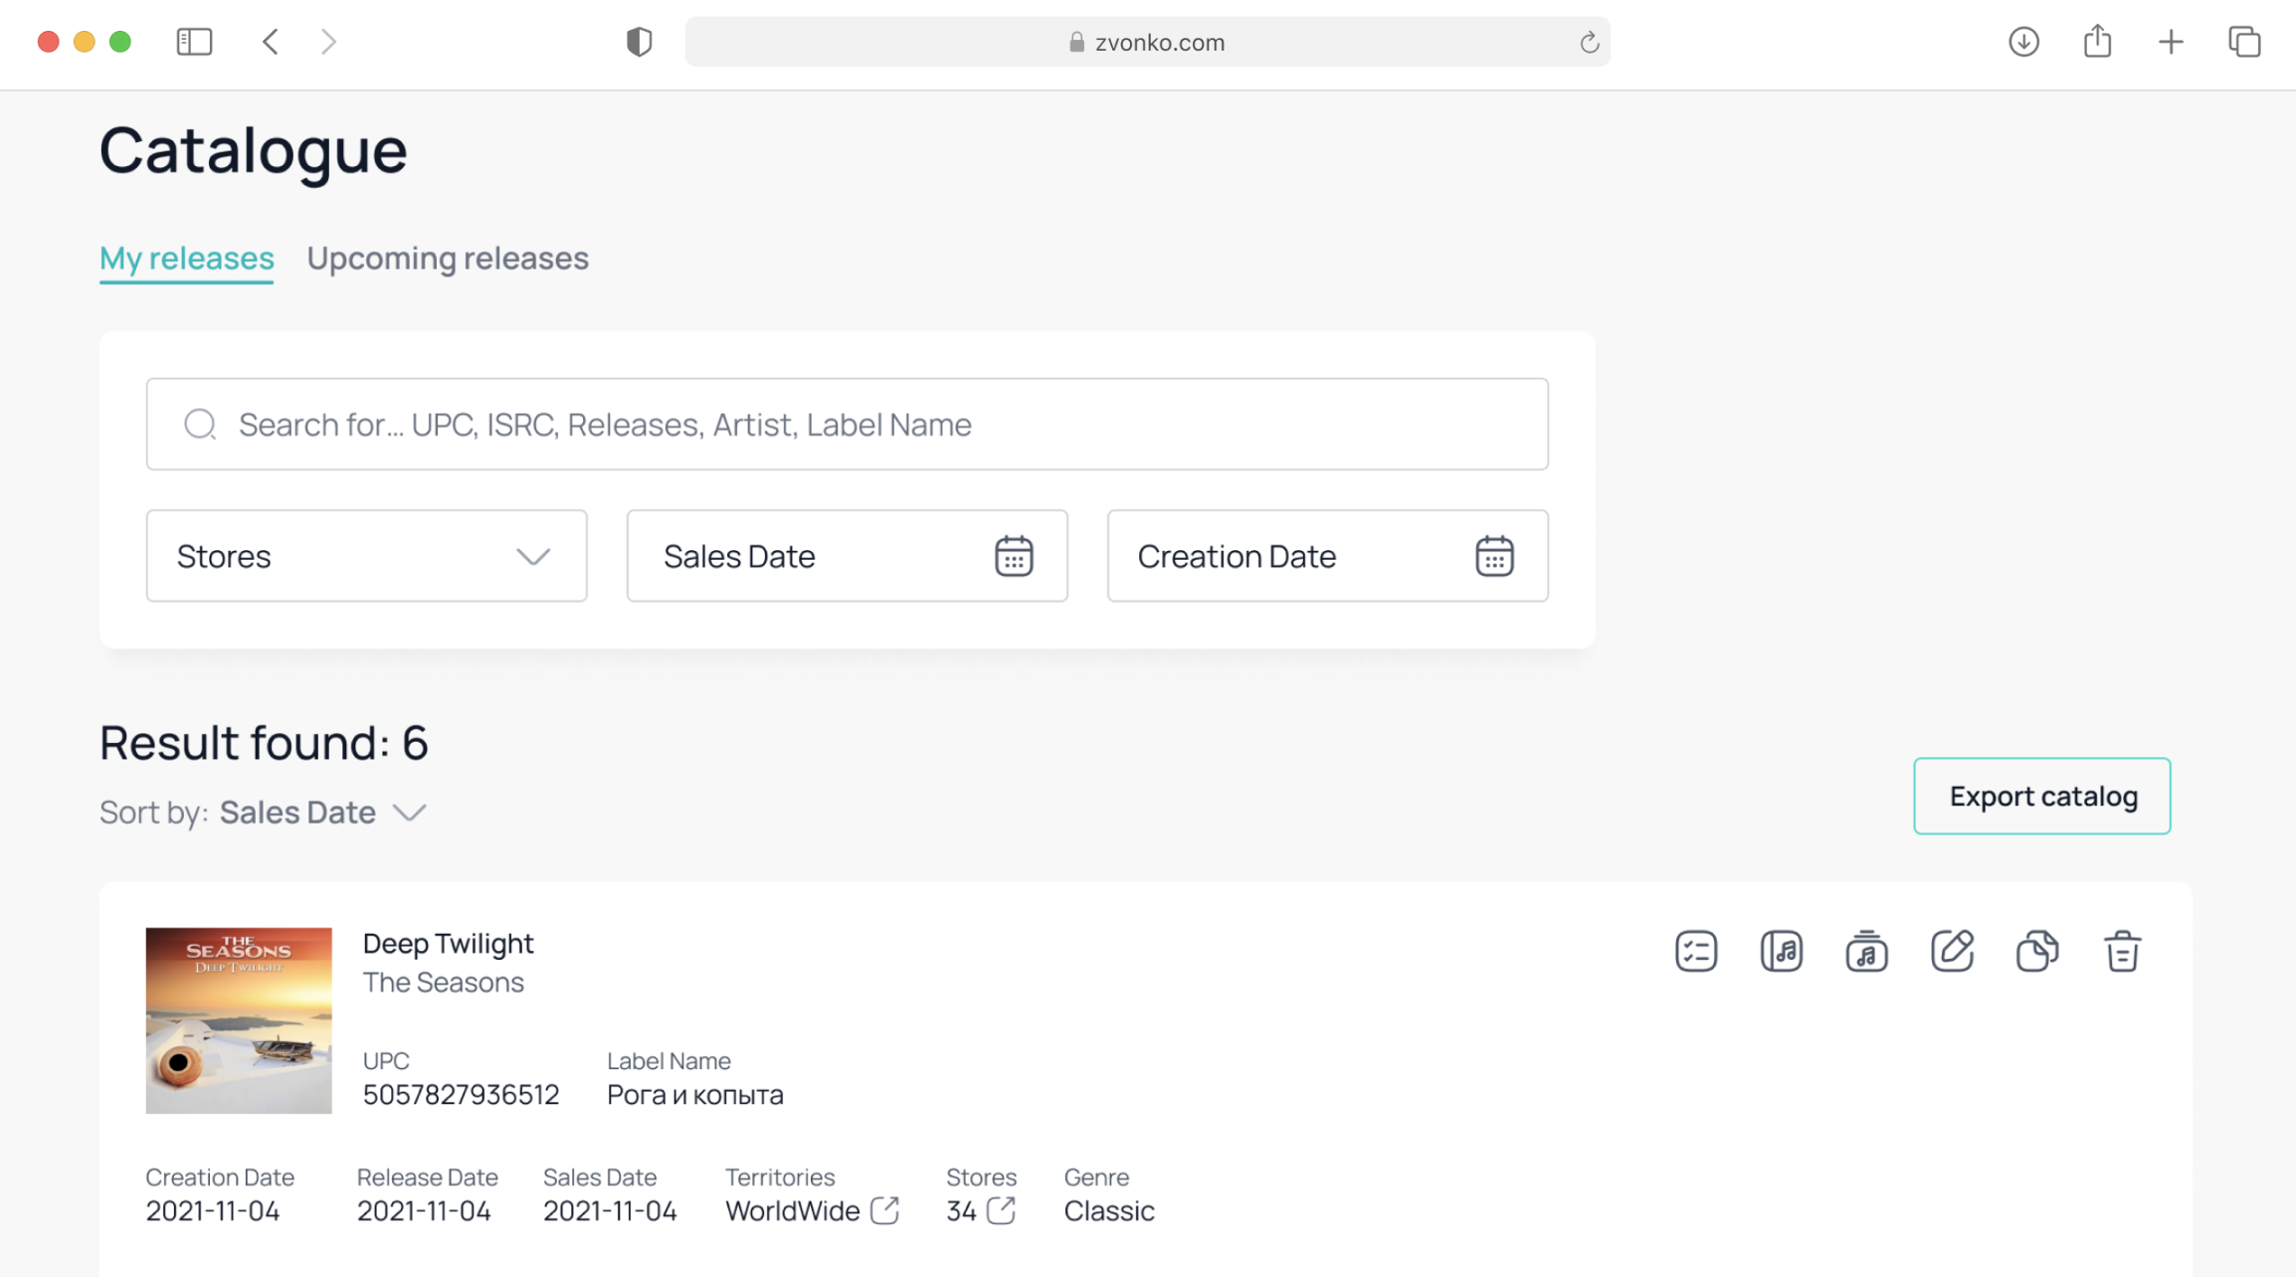Select the My releases tab

click(x=186, y=259)
